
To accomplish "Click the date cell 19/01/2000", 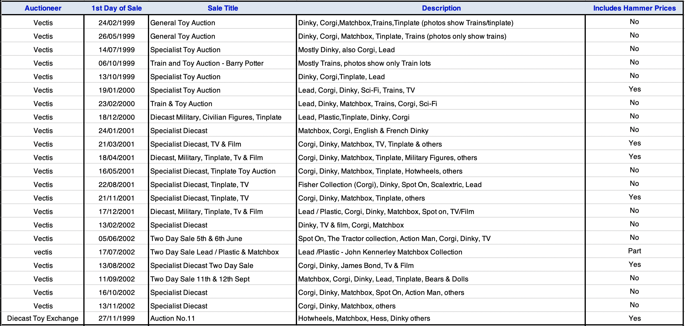I will [117, 90].
